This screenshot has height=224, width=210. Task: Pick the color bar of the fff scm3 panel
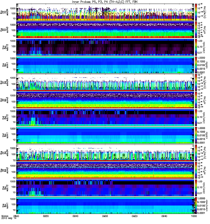tap(196, 170)
